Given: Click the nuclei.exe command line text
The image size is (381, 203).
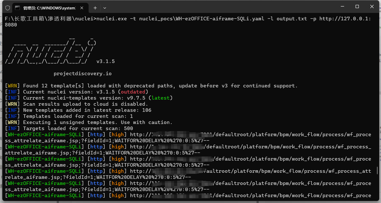Looking at the screenshot, I should [188, 22].
